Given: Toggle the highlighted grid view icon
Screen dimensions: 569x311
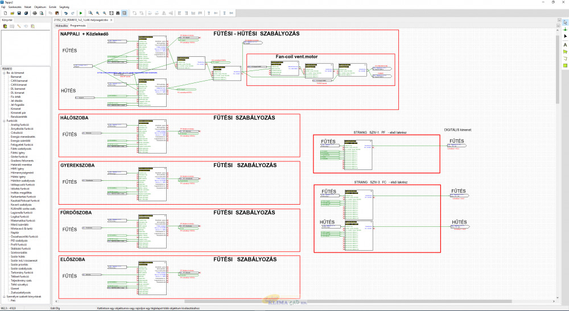Looking at the screenshot, I should pos(125,13).
